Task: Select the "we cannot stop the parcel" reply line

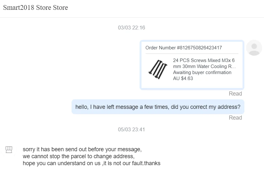Action: (79, 156)
